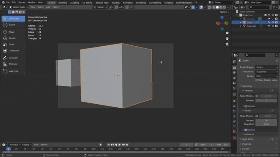Toggle X-ray display icon

(209, 7)
